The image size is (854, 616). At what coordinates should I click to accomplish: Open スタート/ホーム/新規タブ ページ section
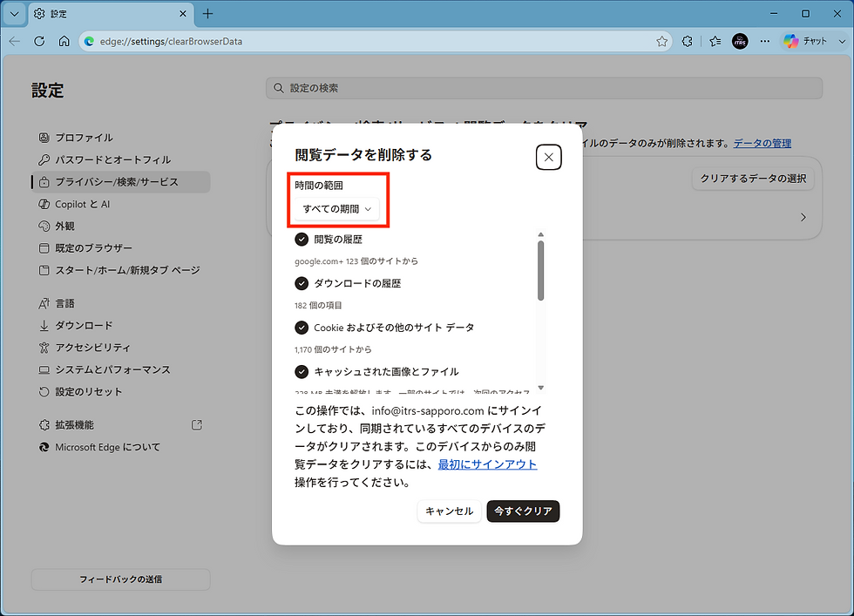tap(121, 270)
